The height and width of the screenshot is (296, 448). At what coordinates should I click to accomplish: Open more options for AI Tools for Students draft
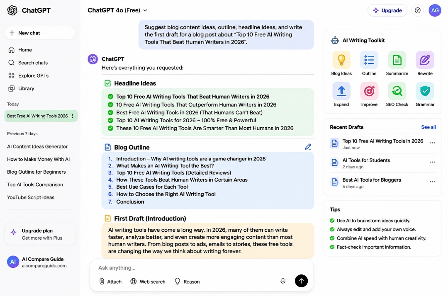point(432,162)
